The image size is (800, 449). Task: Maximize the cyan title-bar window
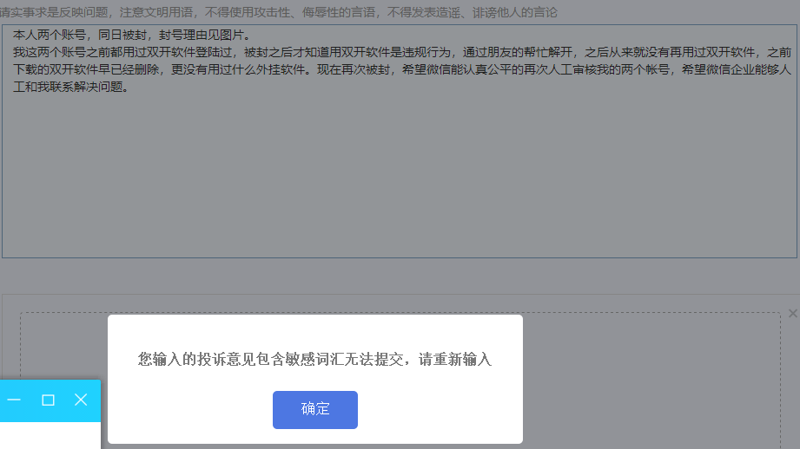tap(48, 400)
